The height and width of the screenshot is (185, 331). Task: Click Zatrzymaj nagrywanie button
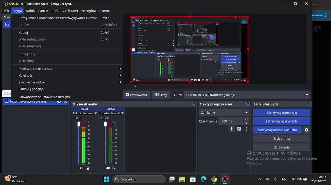(x=282, y=121)
